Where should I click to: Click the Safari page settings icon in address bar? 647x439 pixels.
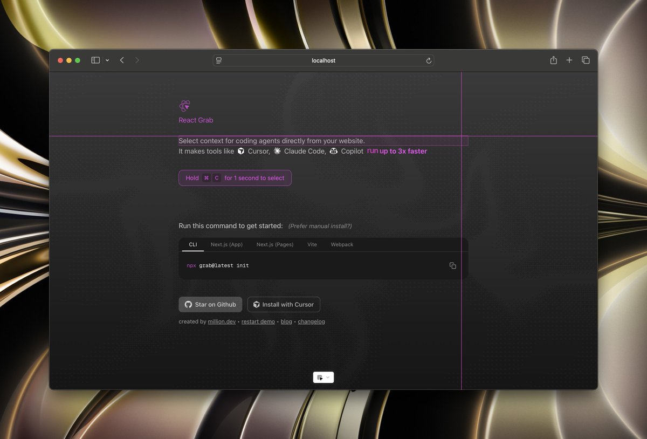219,60
